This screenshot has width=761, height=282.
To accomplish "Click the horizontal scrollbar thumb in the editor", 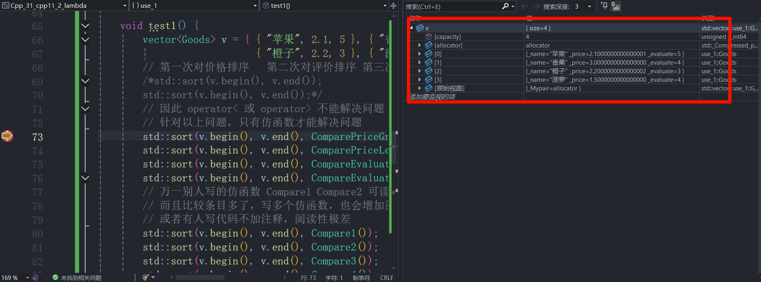I will click(x=200, y=277).
